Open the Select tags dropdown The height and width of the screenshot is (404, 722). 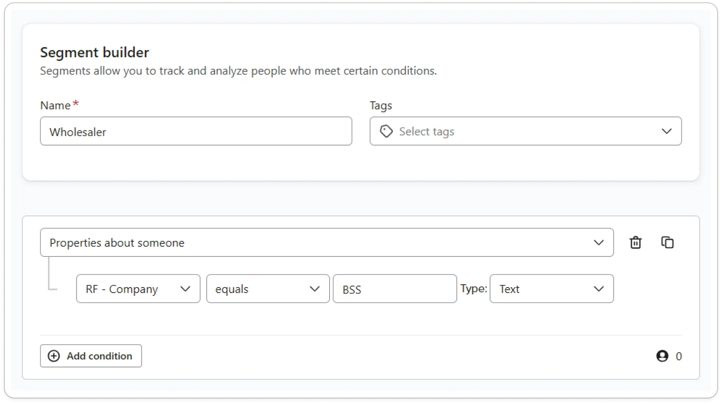coord(526,131)
